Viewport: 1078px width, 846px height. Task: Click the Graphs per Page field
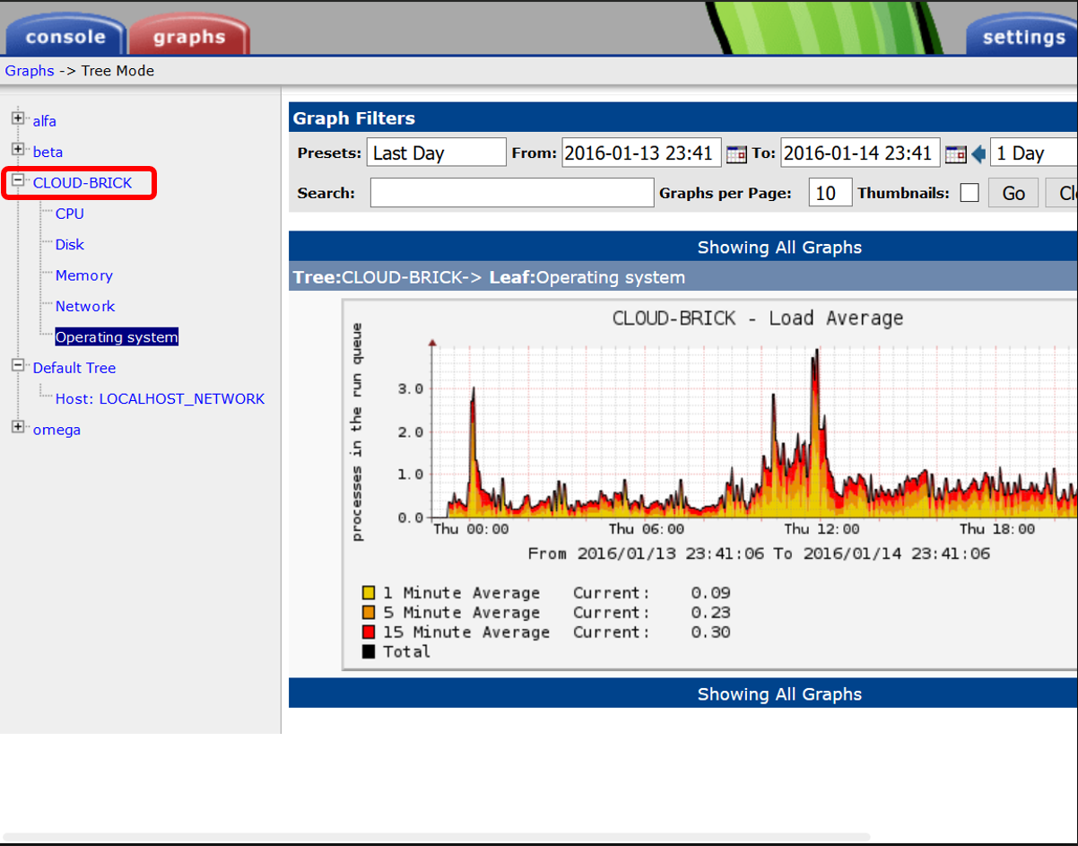click(x=830, y=193)
